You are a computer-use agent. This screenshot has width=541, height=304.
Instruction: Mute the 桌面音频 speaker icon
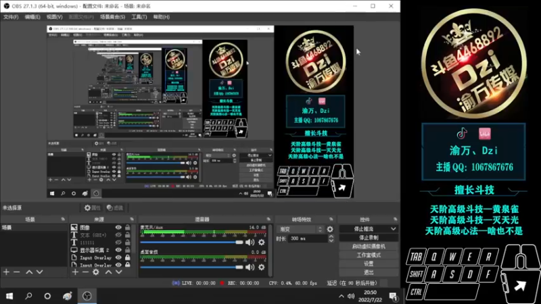(x=250, y=267)
